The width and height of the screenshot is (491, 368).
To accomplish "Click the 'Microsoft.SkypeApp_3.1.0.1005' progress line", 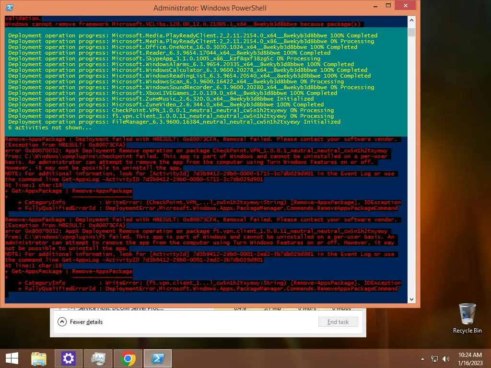I will (164, 58).
